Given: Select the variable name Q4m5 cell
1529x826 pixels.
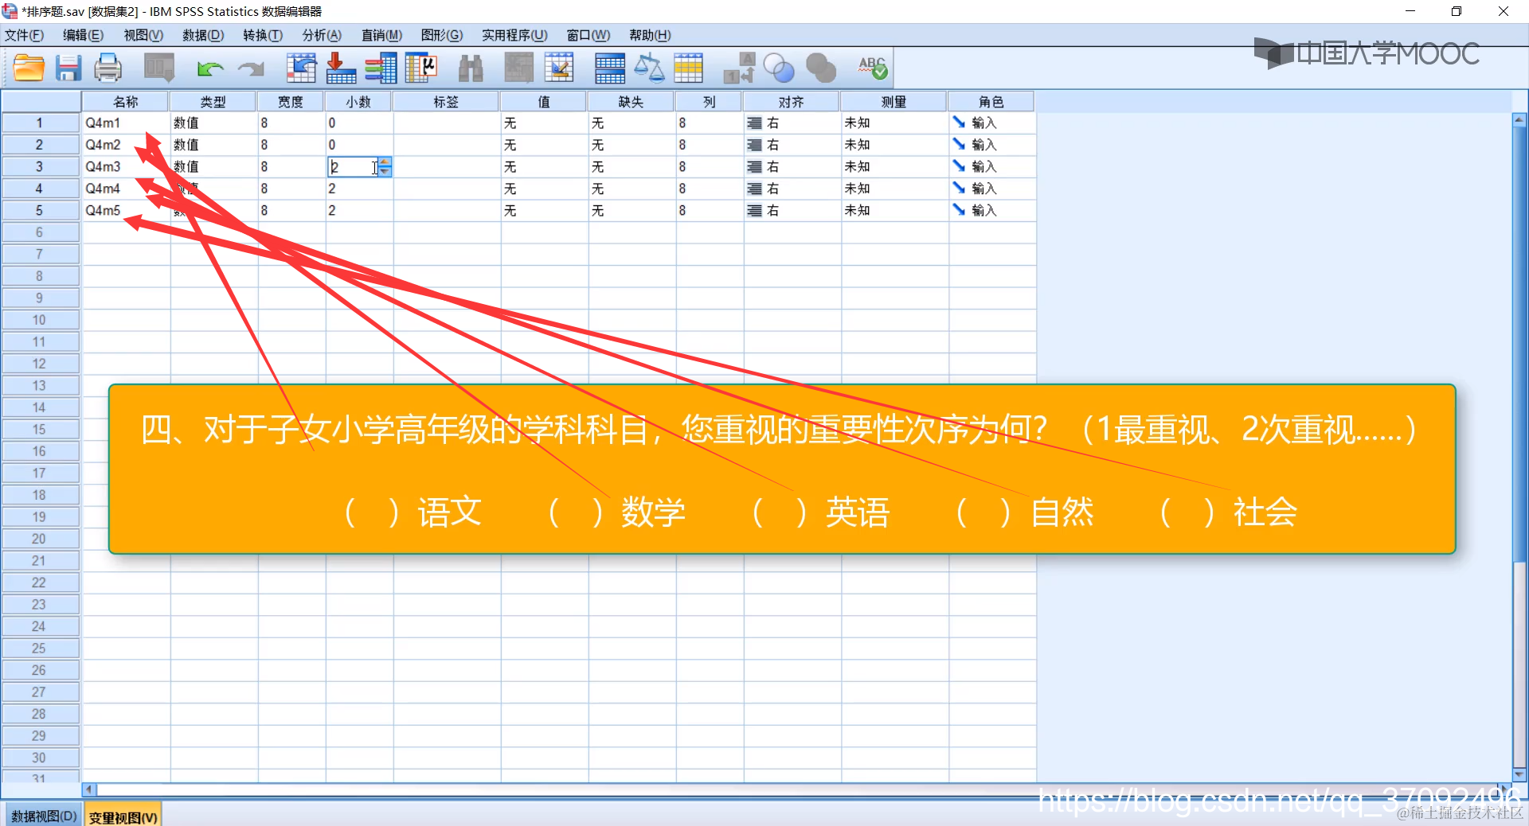Looking at the screenshot, I should pyautogui.click(x=126, y=211).
